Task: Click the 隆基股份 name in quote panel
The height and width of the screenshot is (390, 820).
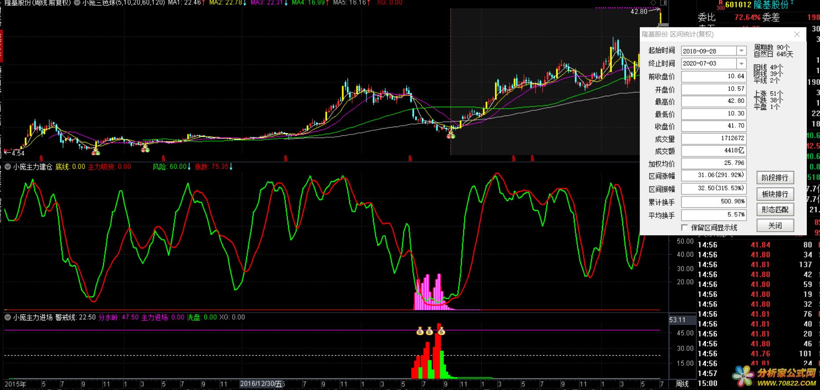Action: (x=771, y=5)
